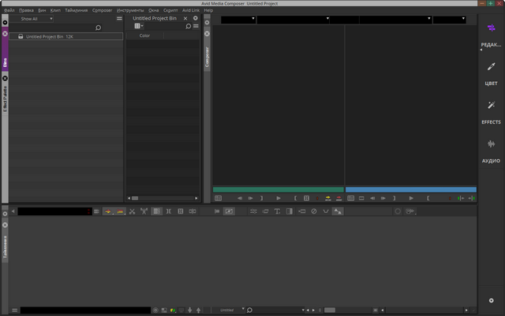505x316 pixels.
Task: Open the Audio workspace (АУДИО) waveform icon
Action: [491, 144]
